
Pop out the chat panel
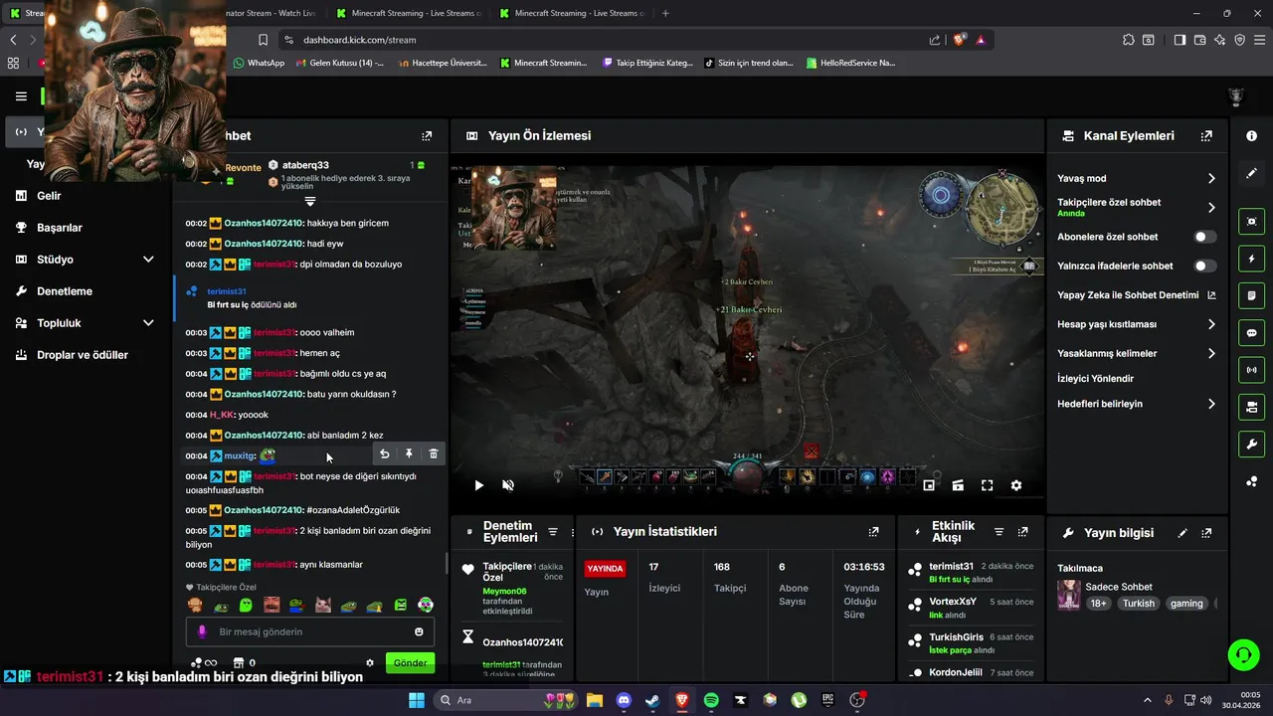coord(427,136)
